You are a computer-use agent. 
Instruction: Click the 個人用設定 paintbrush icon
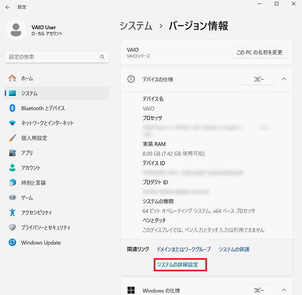click(12, 138)
